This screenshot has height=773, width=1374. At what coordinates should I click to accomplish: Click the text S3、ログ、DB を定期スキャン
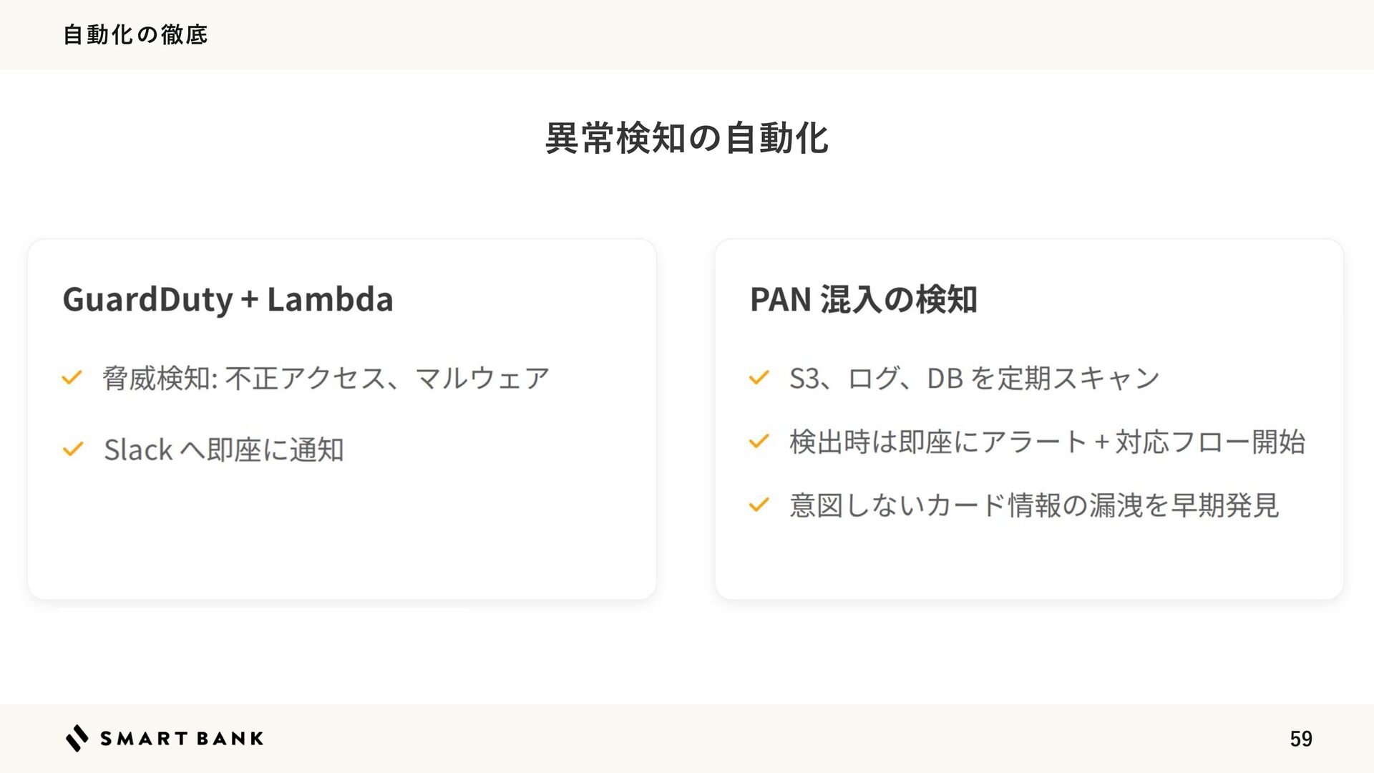[974, 378]
